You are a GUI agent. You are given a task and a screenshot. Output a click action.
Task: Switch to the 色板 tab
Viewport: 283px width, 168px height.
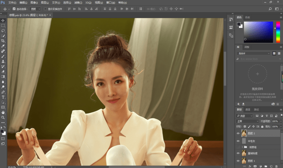point(248,17)
